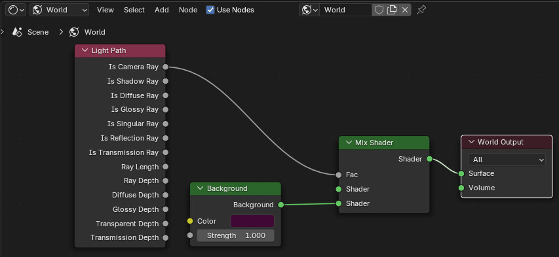Screen dimensions: 559x257
Task: Click the Ray Depth output socket
Action: 165,181
